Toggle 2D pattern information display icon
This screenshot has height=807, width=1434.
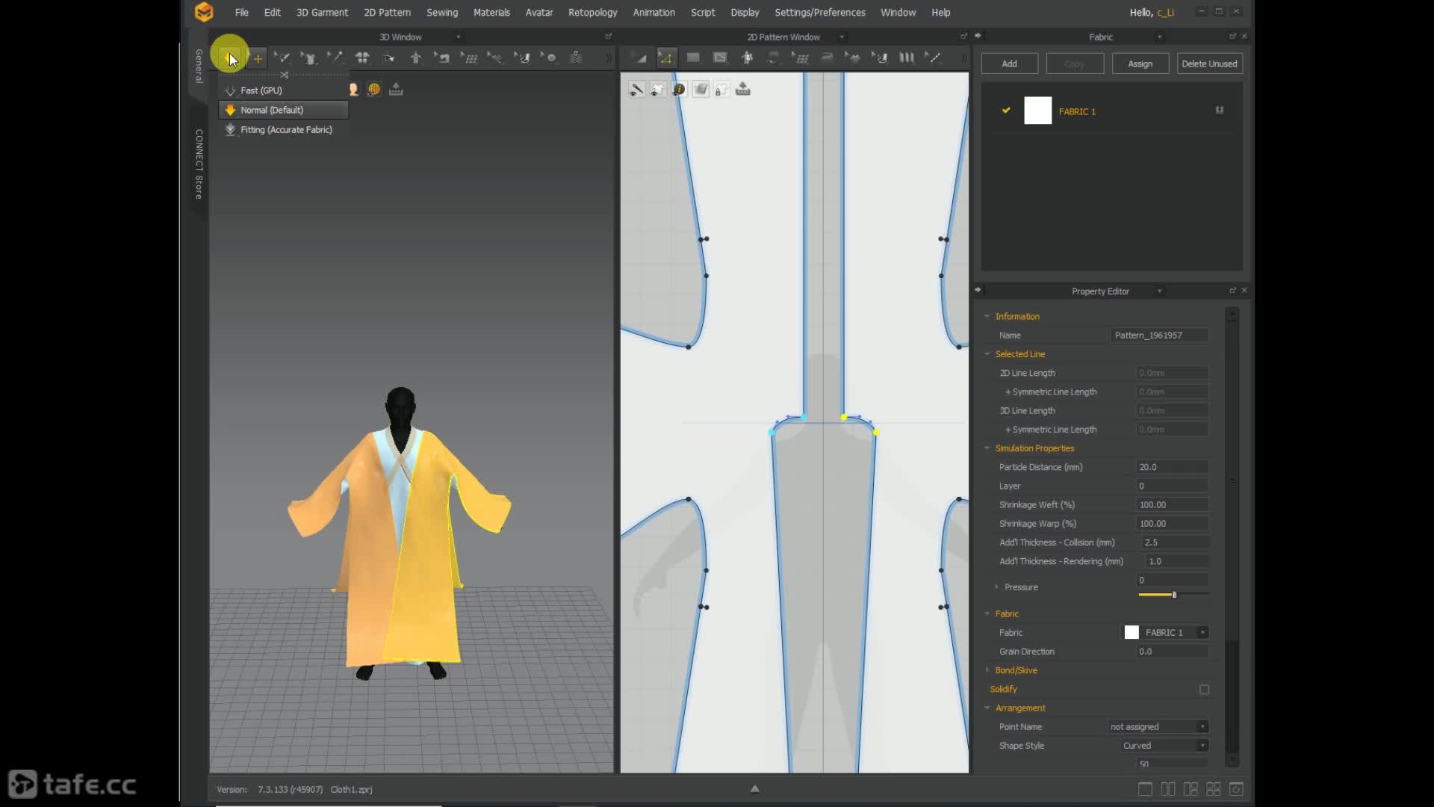tap(679, 90)
